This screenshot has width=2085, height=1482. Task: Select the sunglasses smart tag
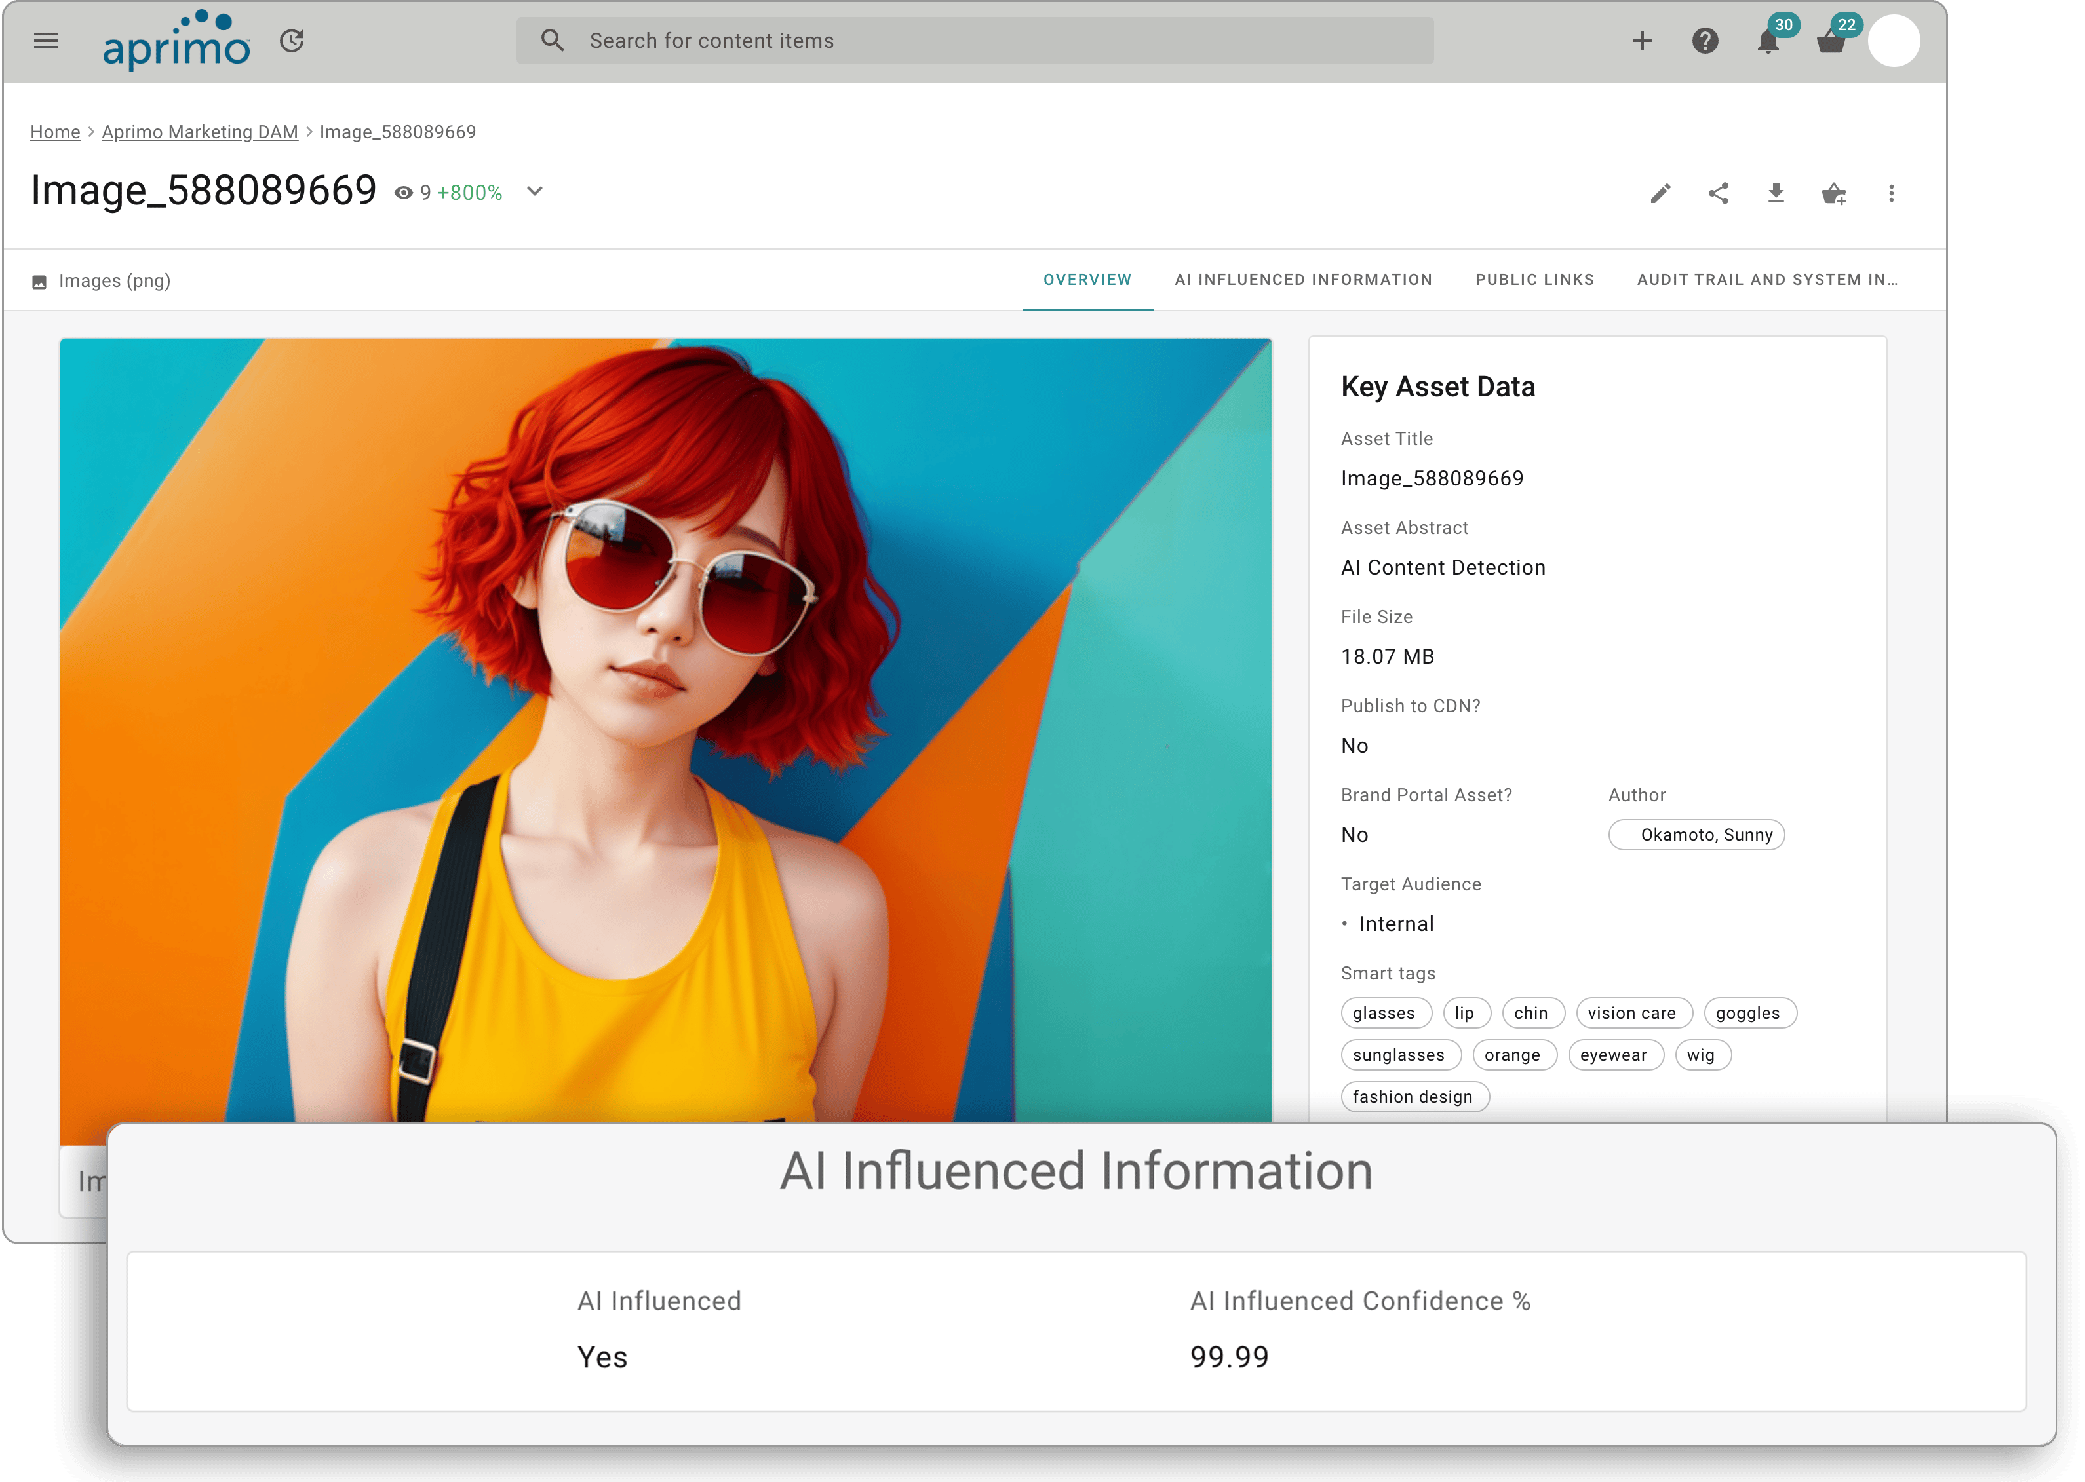click(1400, 1055)
